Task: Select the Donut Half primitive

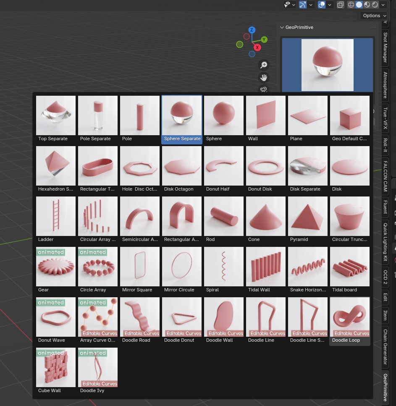Action: click(224, 169)
